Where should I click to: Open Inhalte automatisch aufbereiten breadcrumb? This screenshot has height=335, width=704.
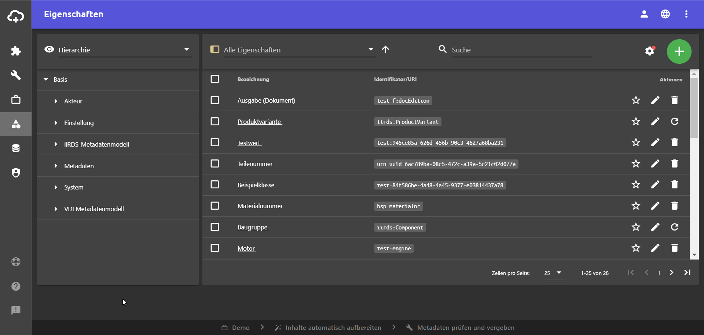point(328,328)
